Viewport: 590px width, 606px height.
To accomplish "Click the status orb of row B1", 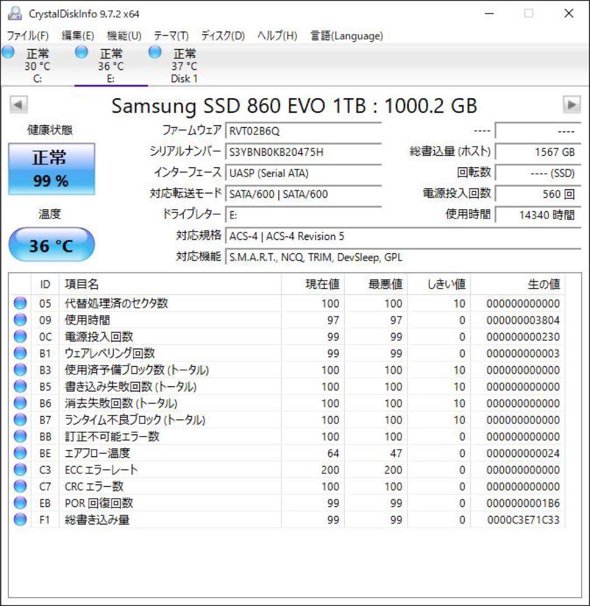I will coord(20,353).
